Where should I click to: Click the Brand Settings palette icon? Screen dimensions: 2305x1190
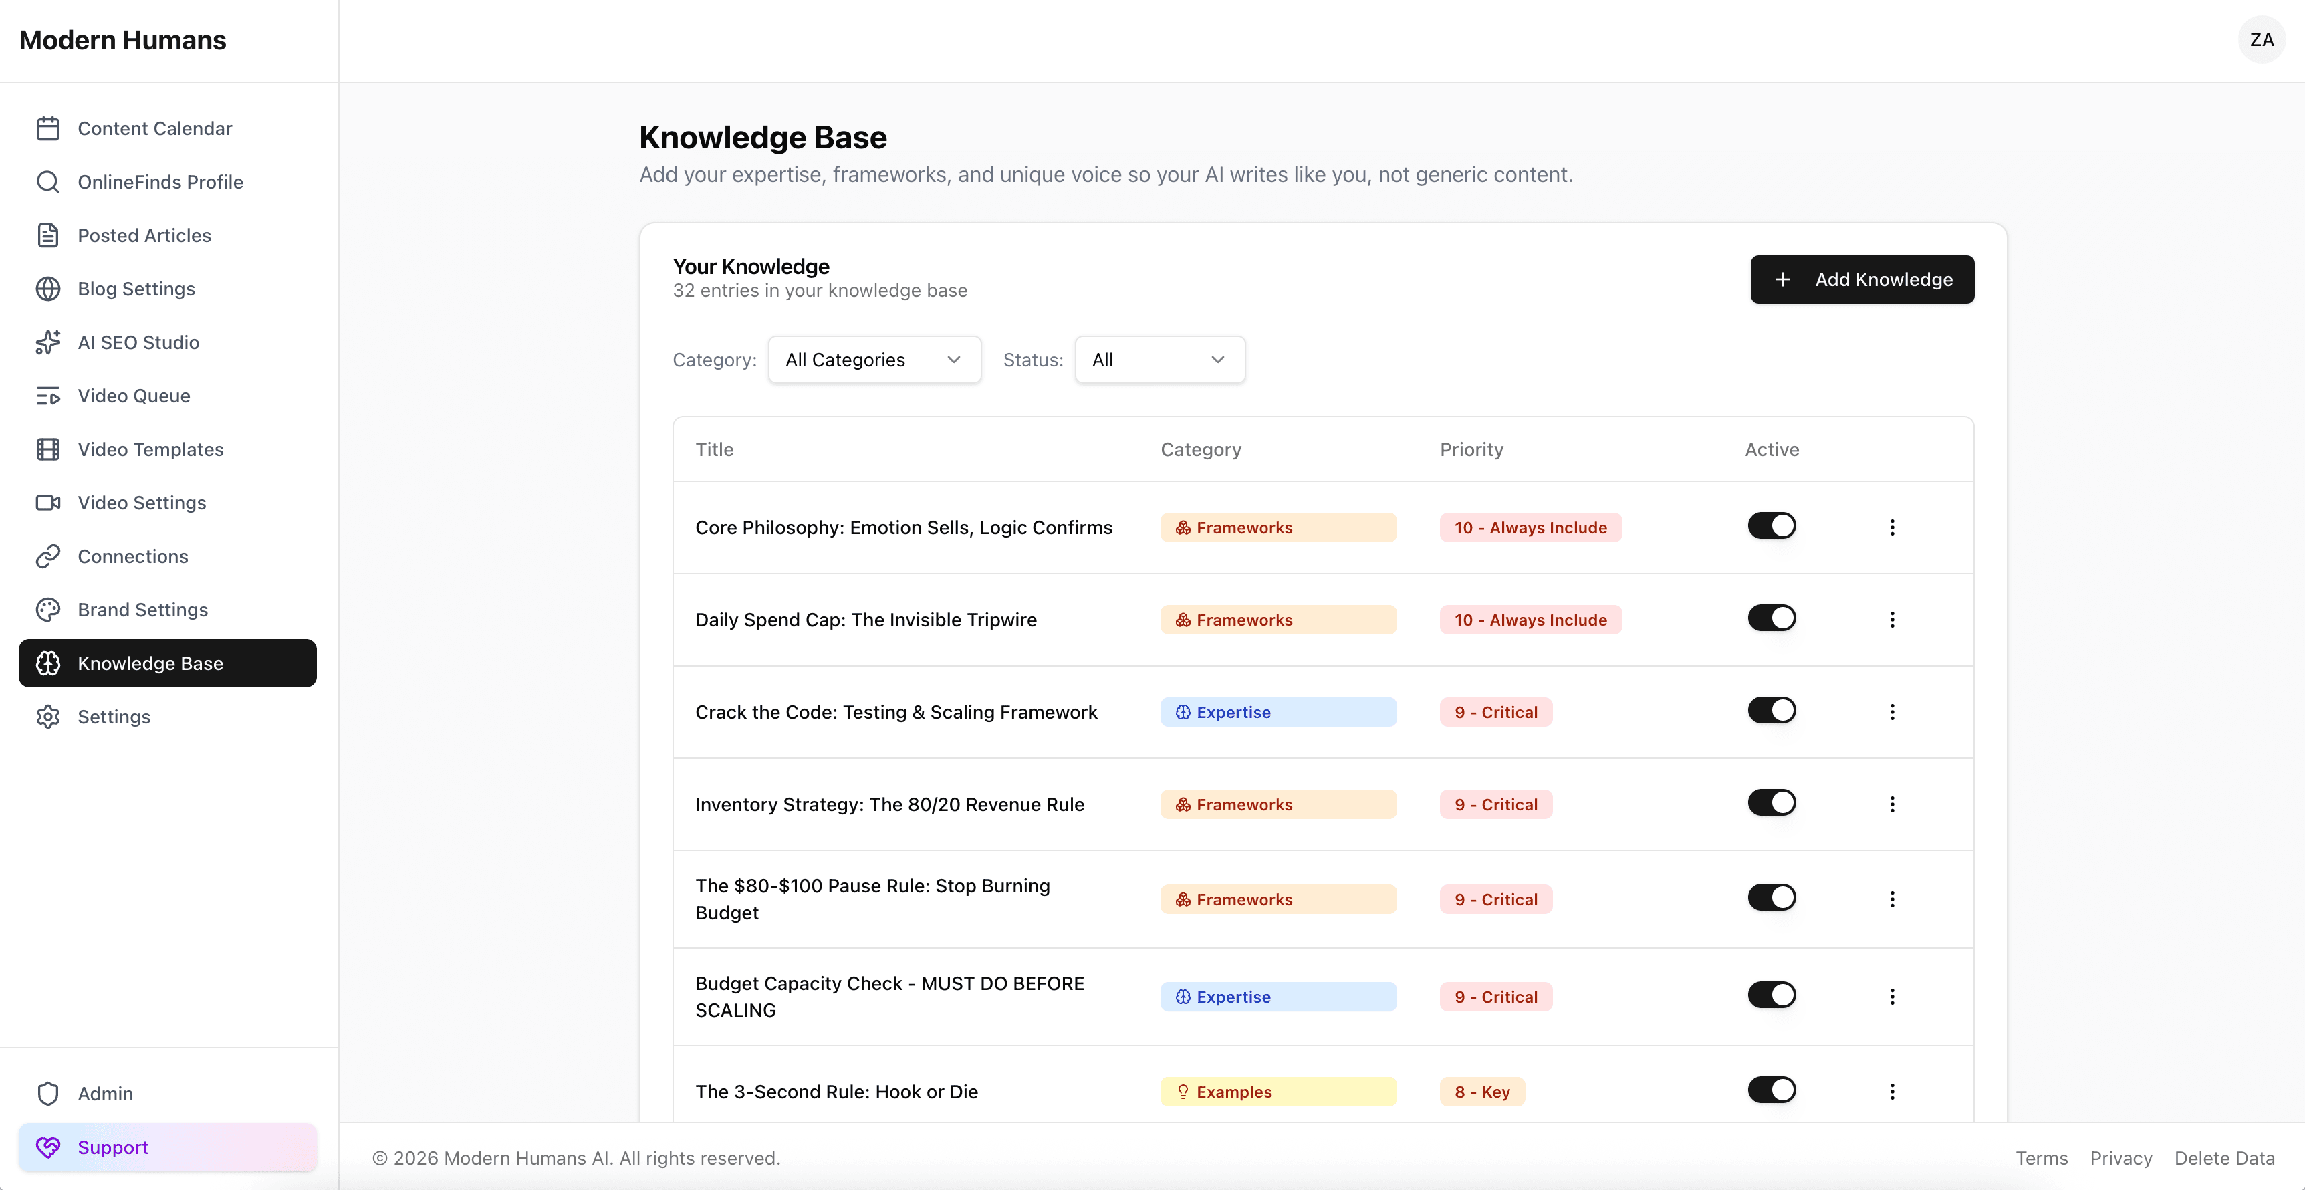48,610
